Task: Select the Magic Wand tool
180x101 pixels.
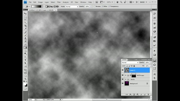Action: point(25,23)
